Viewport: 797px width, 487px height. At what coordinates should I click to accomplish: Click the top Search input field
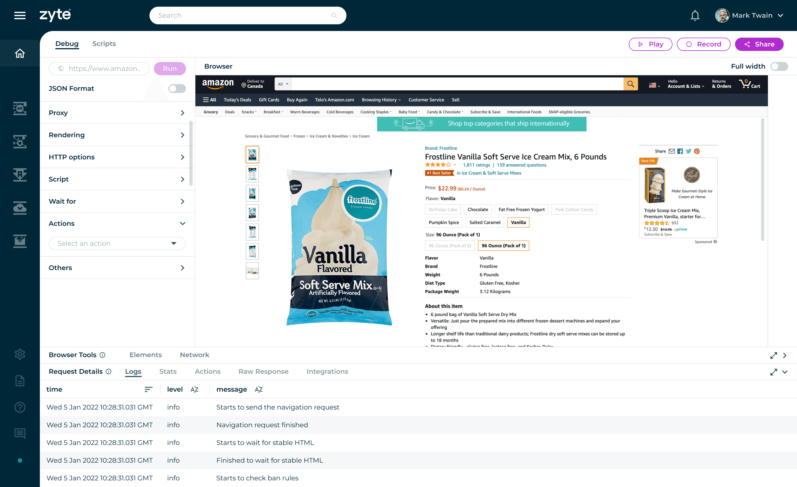248,15
